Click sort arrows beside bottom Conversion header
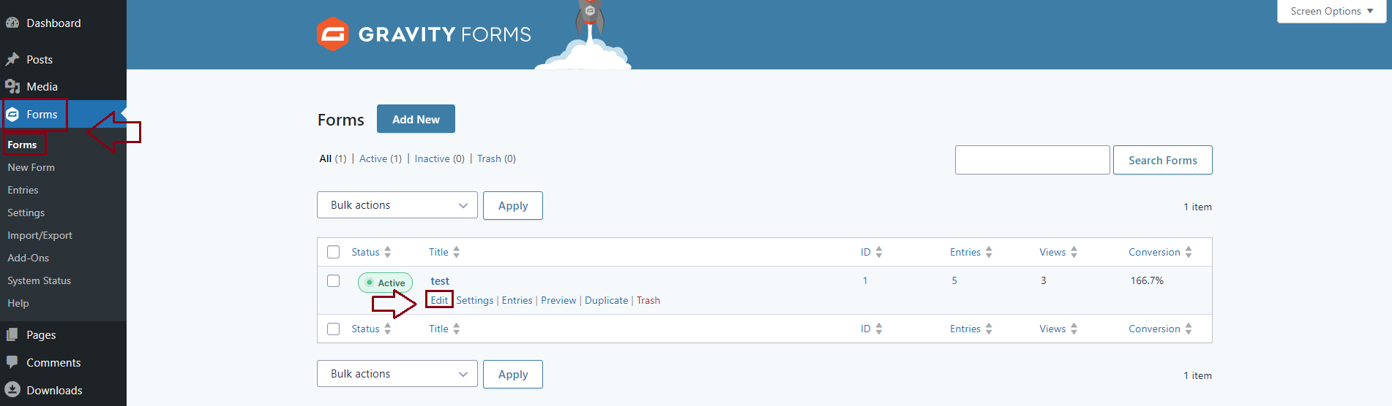This screenshot has width=1392, height=406. 1189,329
